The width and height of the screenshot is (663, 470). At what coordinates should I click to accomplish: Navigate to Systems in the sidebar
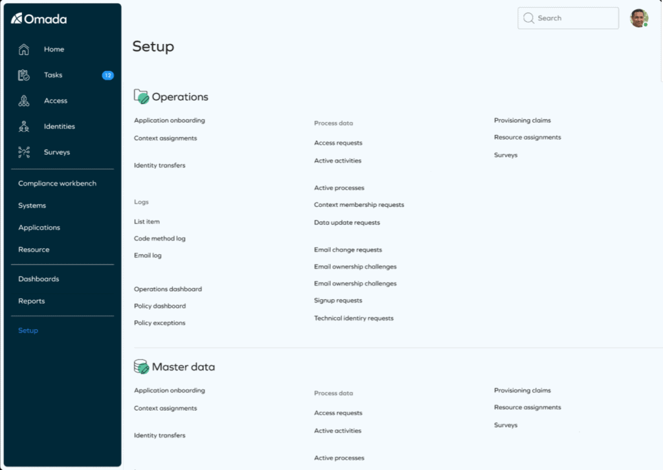tap(32, 205)
